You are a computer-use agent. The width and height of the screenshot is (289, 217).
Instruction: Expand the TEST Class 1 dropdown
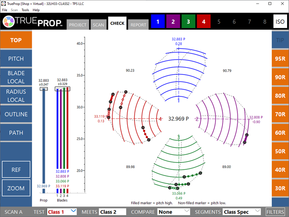pyautogui.click(x=61, y=212)
